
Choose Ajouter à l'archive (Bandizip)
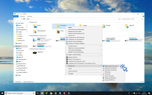tap(76, 42)
